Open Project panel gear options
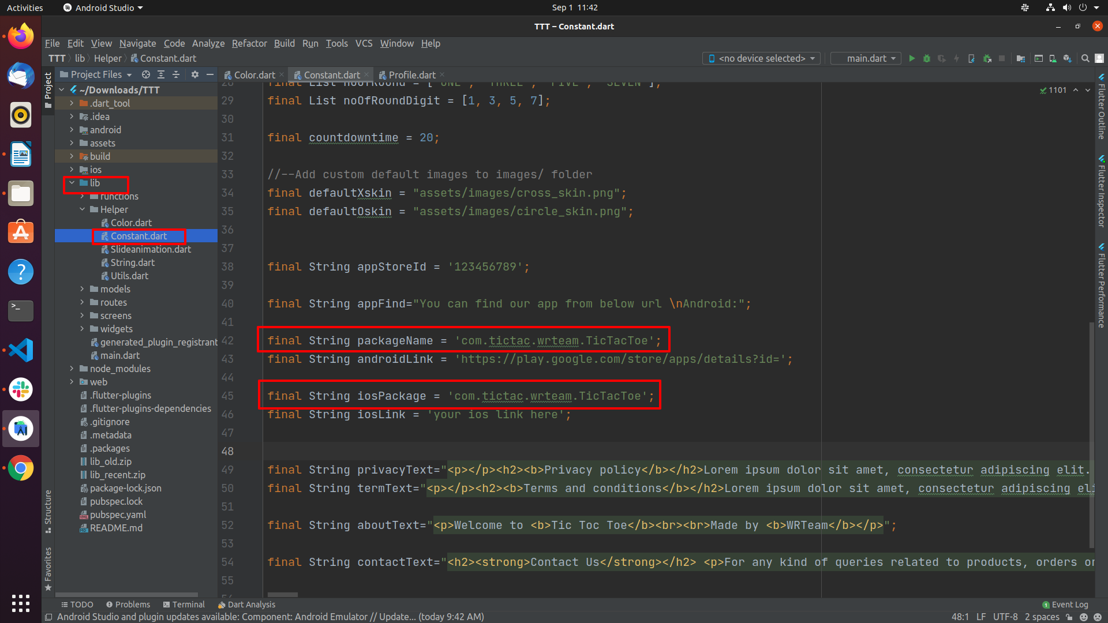 click(195, 74)
